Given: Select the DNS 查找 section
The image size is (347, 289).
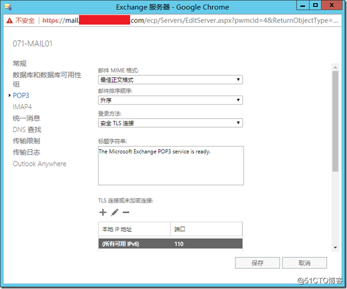Looking at the screenshot, I should 27,130.
